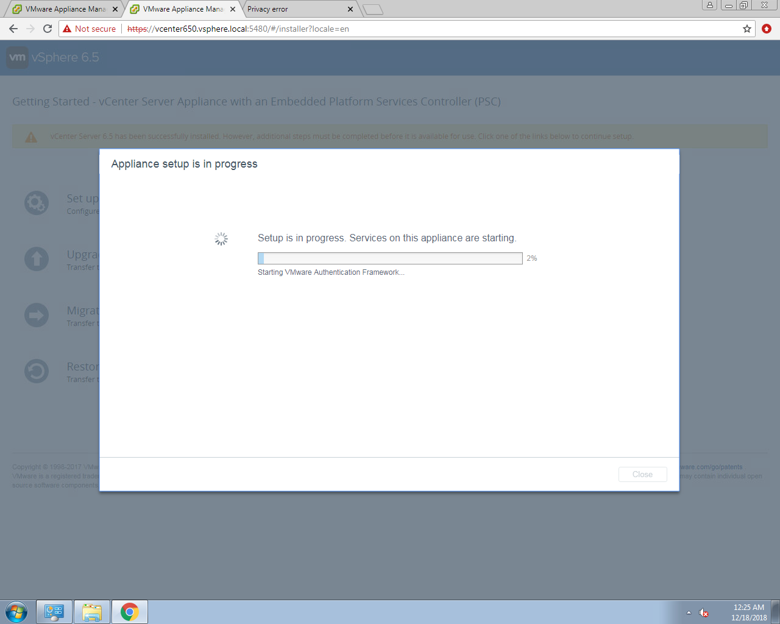The width and height of the screenshot is (780, 624).
Task: Open the patents link in the footer
Action: pyautogui.click(x=711, y=467)
